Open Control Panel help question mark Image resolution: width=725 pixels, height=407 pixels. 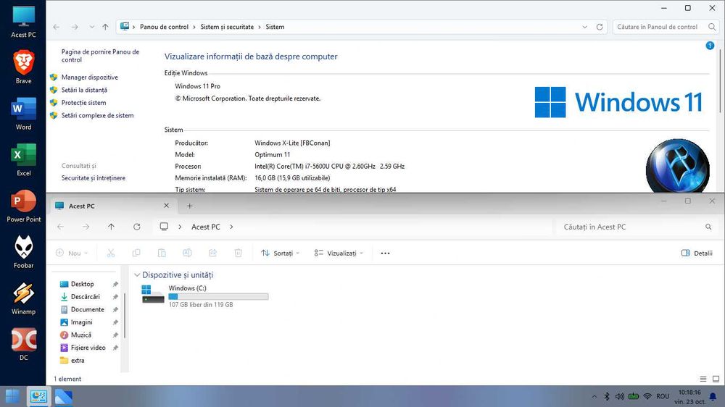pyautogui.click(x=710, y=46)
